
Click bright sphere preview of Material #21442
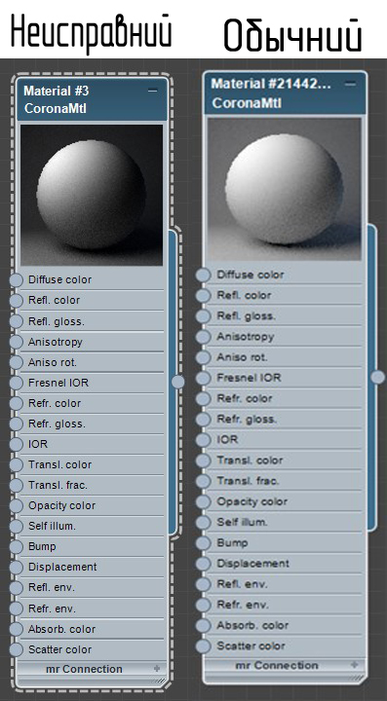[x=284, y=189]
